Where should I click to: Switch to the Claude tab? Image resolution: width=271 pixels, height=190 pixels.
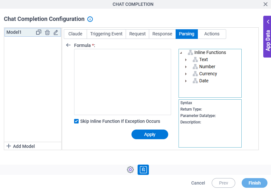(x=75, y=34)
